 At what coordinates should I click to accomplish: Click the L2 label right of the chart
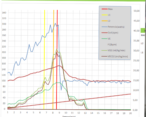[142, 43]
